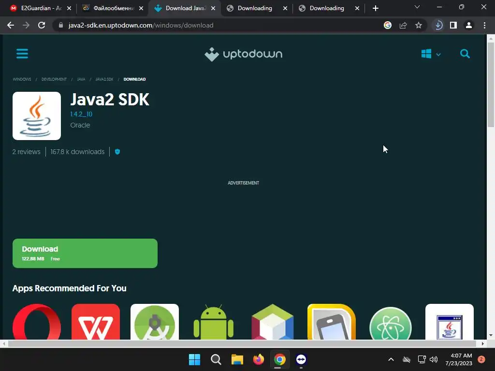
Task: Open the Windows Start menu
Action: click(x=194, y=359)
